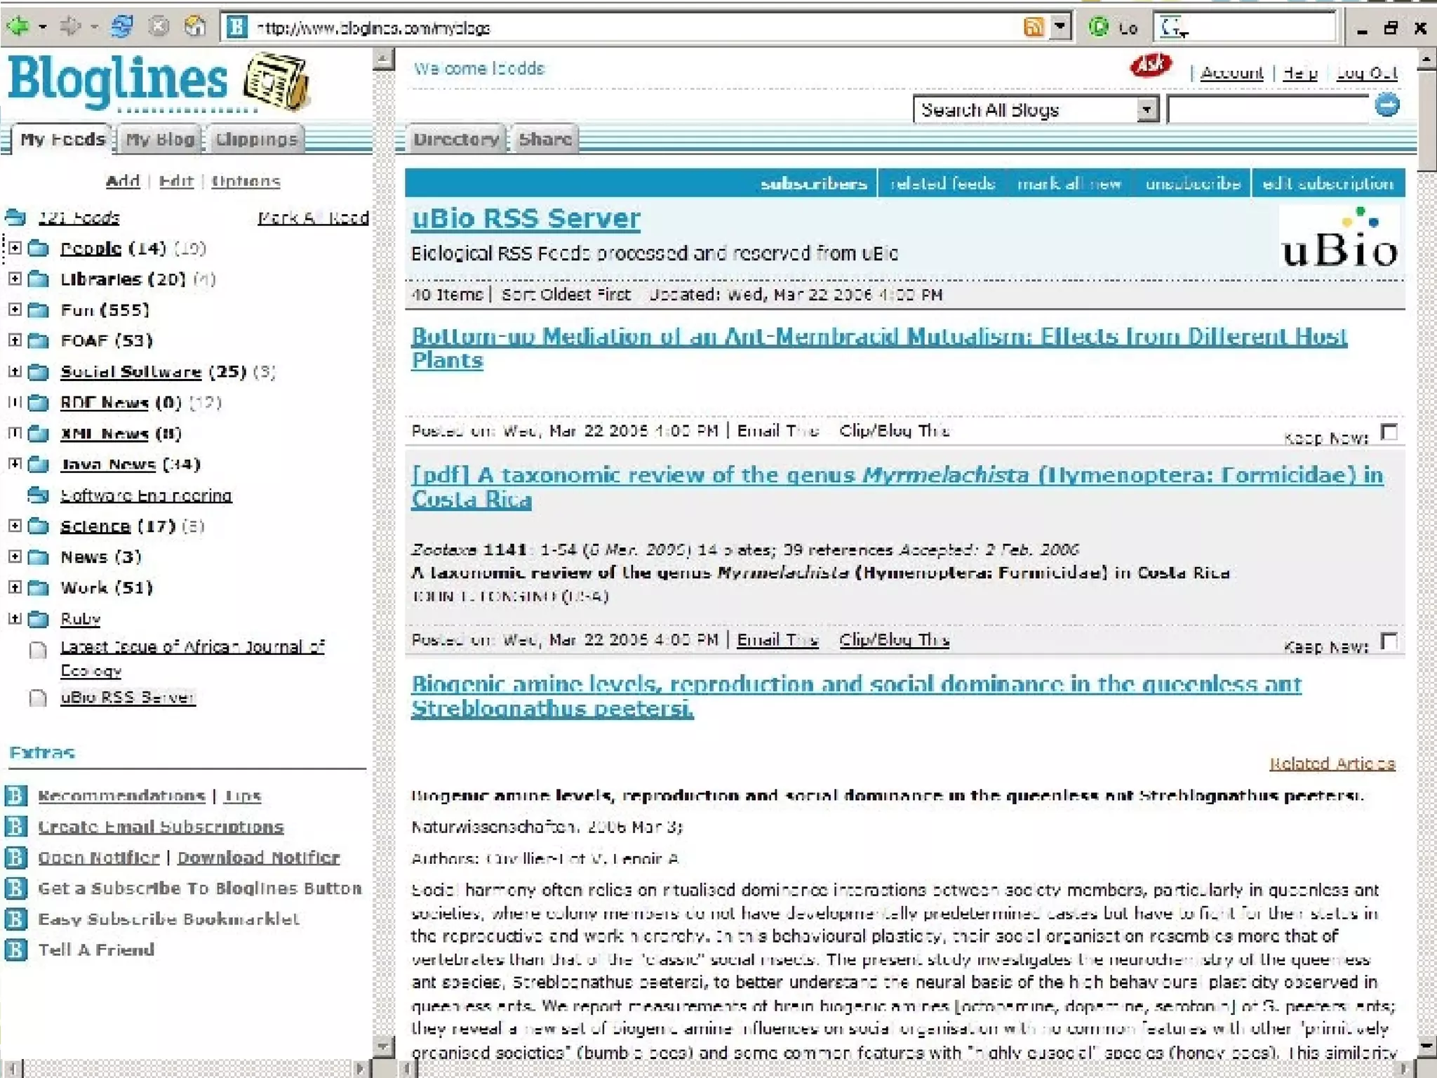Check Keep New box for Ant-Membracid article
This screenshot has width=1437, height=1078.
pyautogui.click(x=1389, y=432)
